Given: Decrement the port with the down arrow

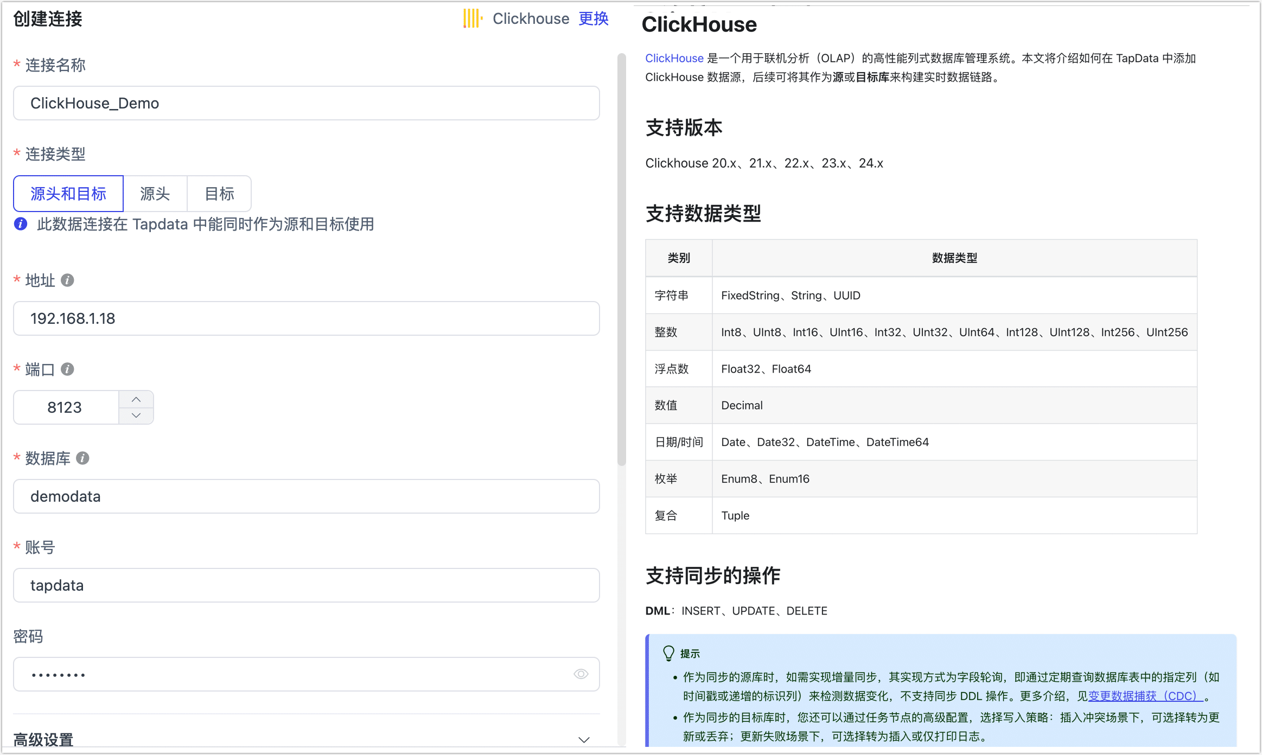Looking at the screenshot, I should tap(137, 415).
